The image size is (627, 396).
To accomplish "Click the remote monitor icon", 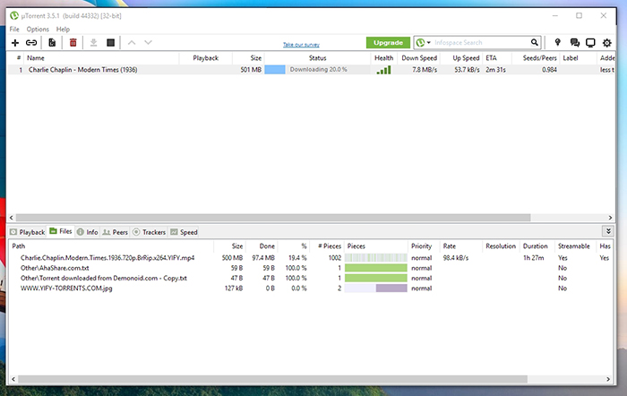I will [x=590, y=42].
